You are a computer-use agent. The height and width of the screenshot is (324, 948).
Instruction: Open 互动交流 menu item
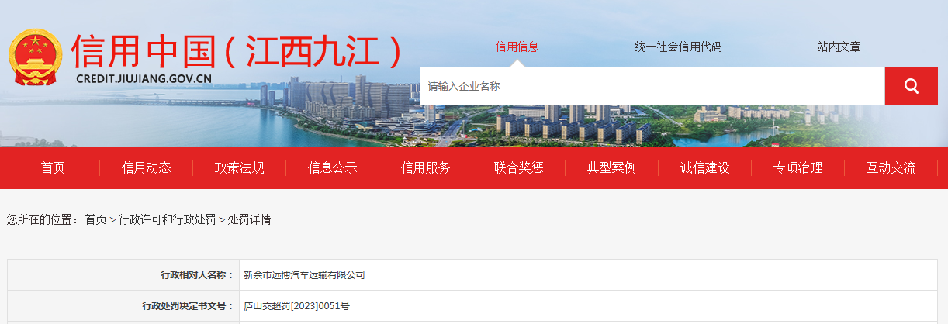coord(891,167)
